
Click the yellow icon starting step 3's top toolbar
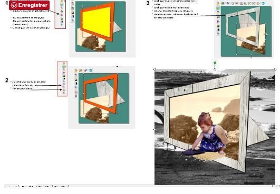click(218, 3)
